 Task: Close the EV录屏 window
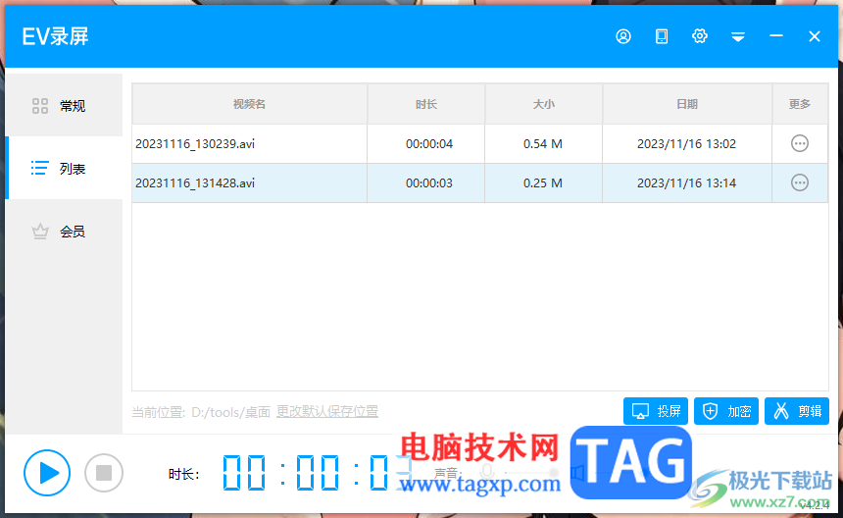click(814, 36)
